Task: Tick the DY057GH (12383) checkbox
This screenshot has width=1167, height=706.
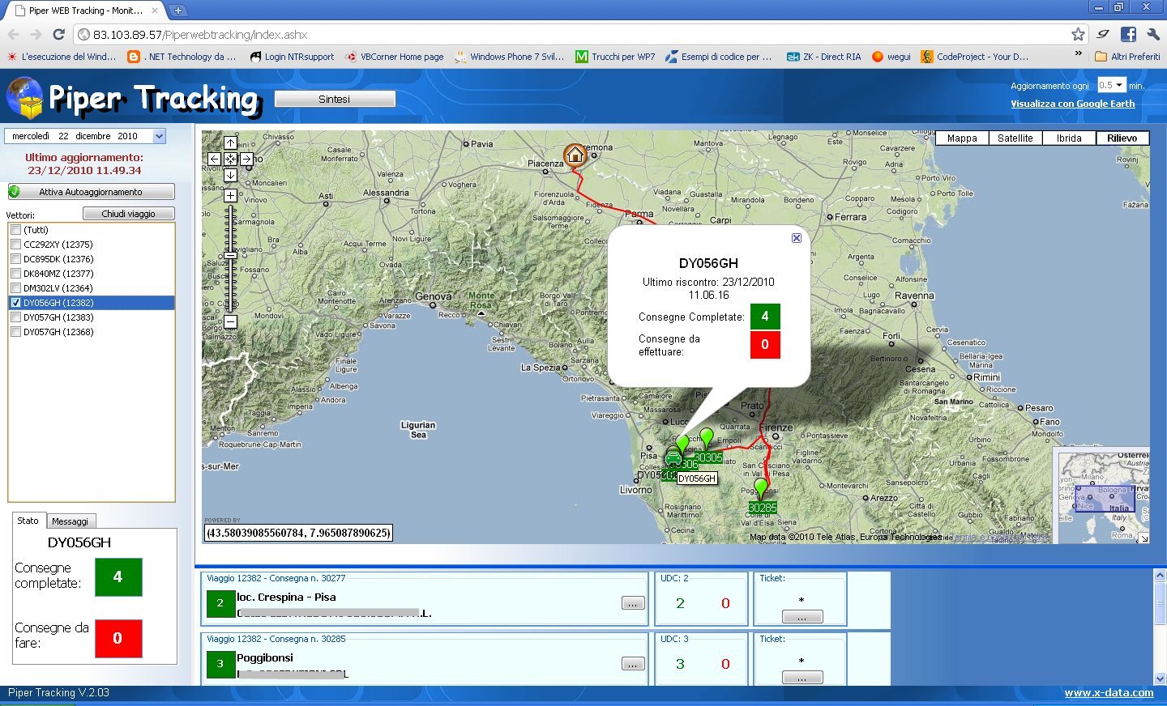Action: (x=15, y=317)
